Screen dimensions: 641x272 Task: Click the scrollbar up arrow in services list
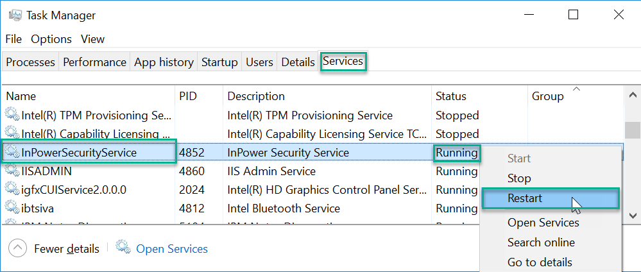pos(631,95)
